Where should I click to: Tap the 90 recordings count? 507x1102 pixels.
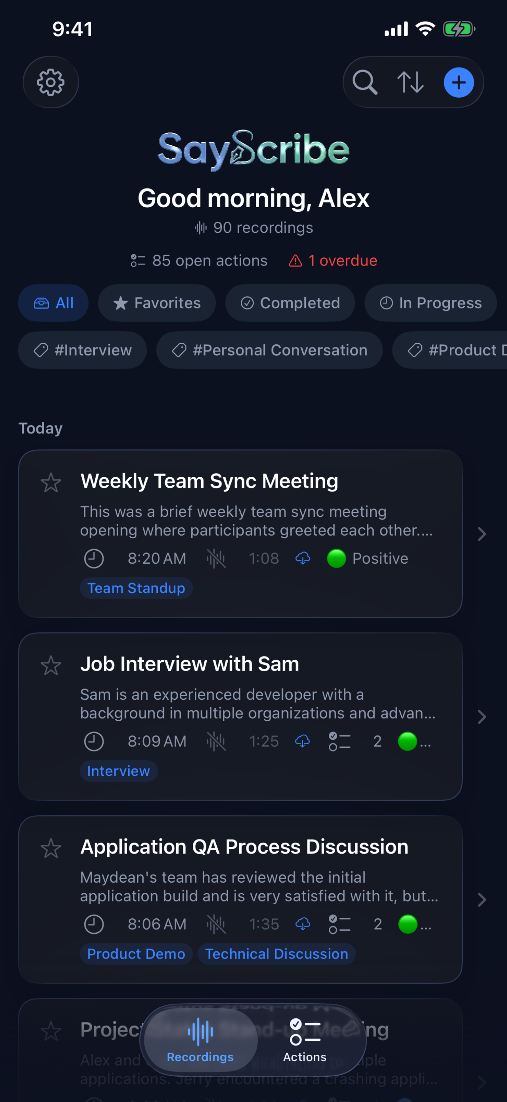[x=253, y=227]
